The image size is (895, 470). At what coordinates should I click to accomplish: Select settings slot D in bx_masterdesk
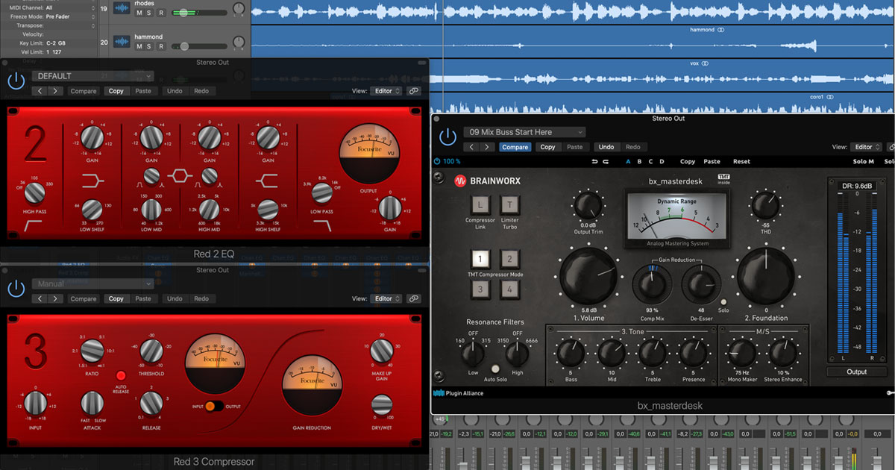(x=662, y=161)
